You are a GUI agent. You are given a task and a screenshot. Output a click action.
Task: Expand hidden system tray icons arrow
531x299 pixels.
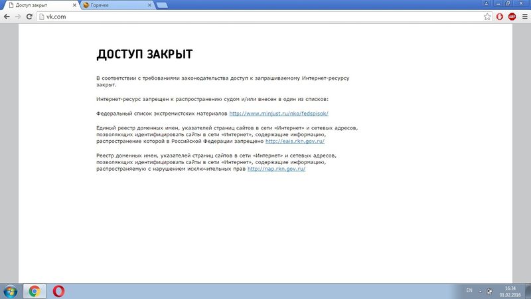pyautogui.click(x=481, y=290)
